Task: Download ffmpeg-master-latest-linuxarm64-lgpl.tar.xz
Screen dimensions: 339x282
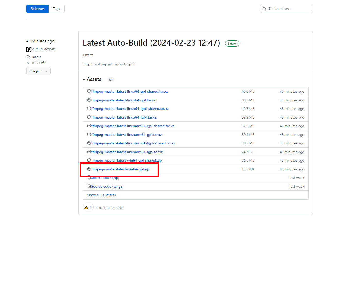Action: click(x=127, y=152)
